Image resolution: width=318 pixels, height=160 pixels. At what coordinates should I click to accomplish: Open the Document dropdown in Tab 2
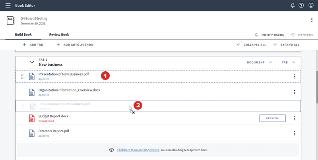pos(259,62)
